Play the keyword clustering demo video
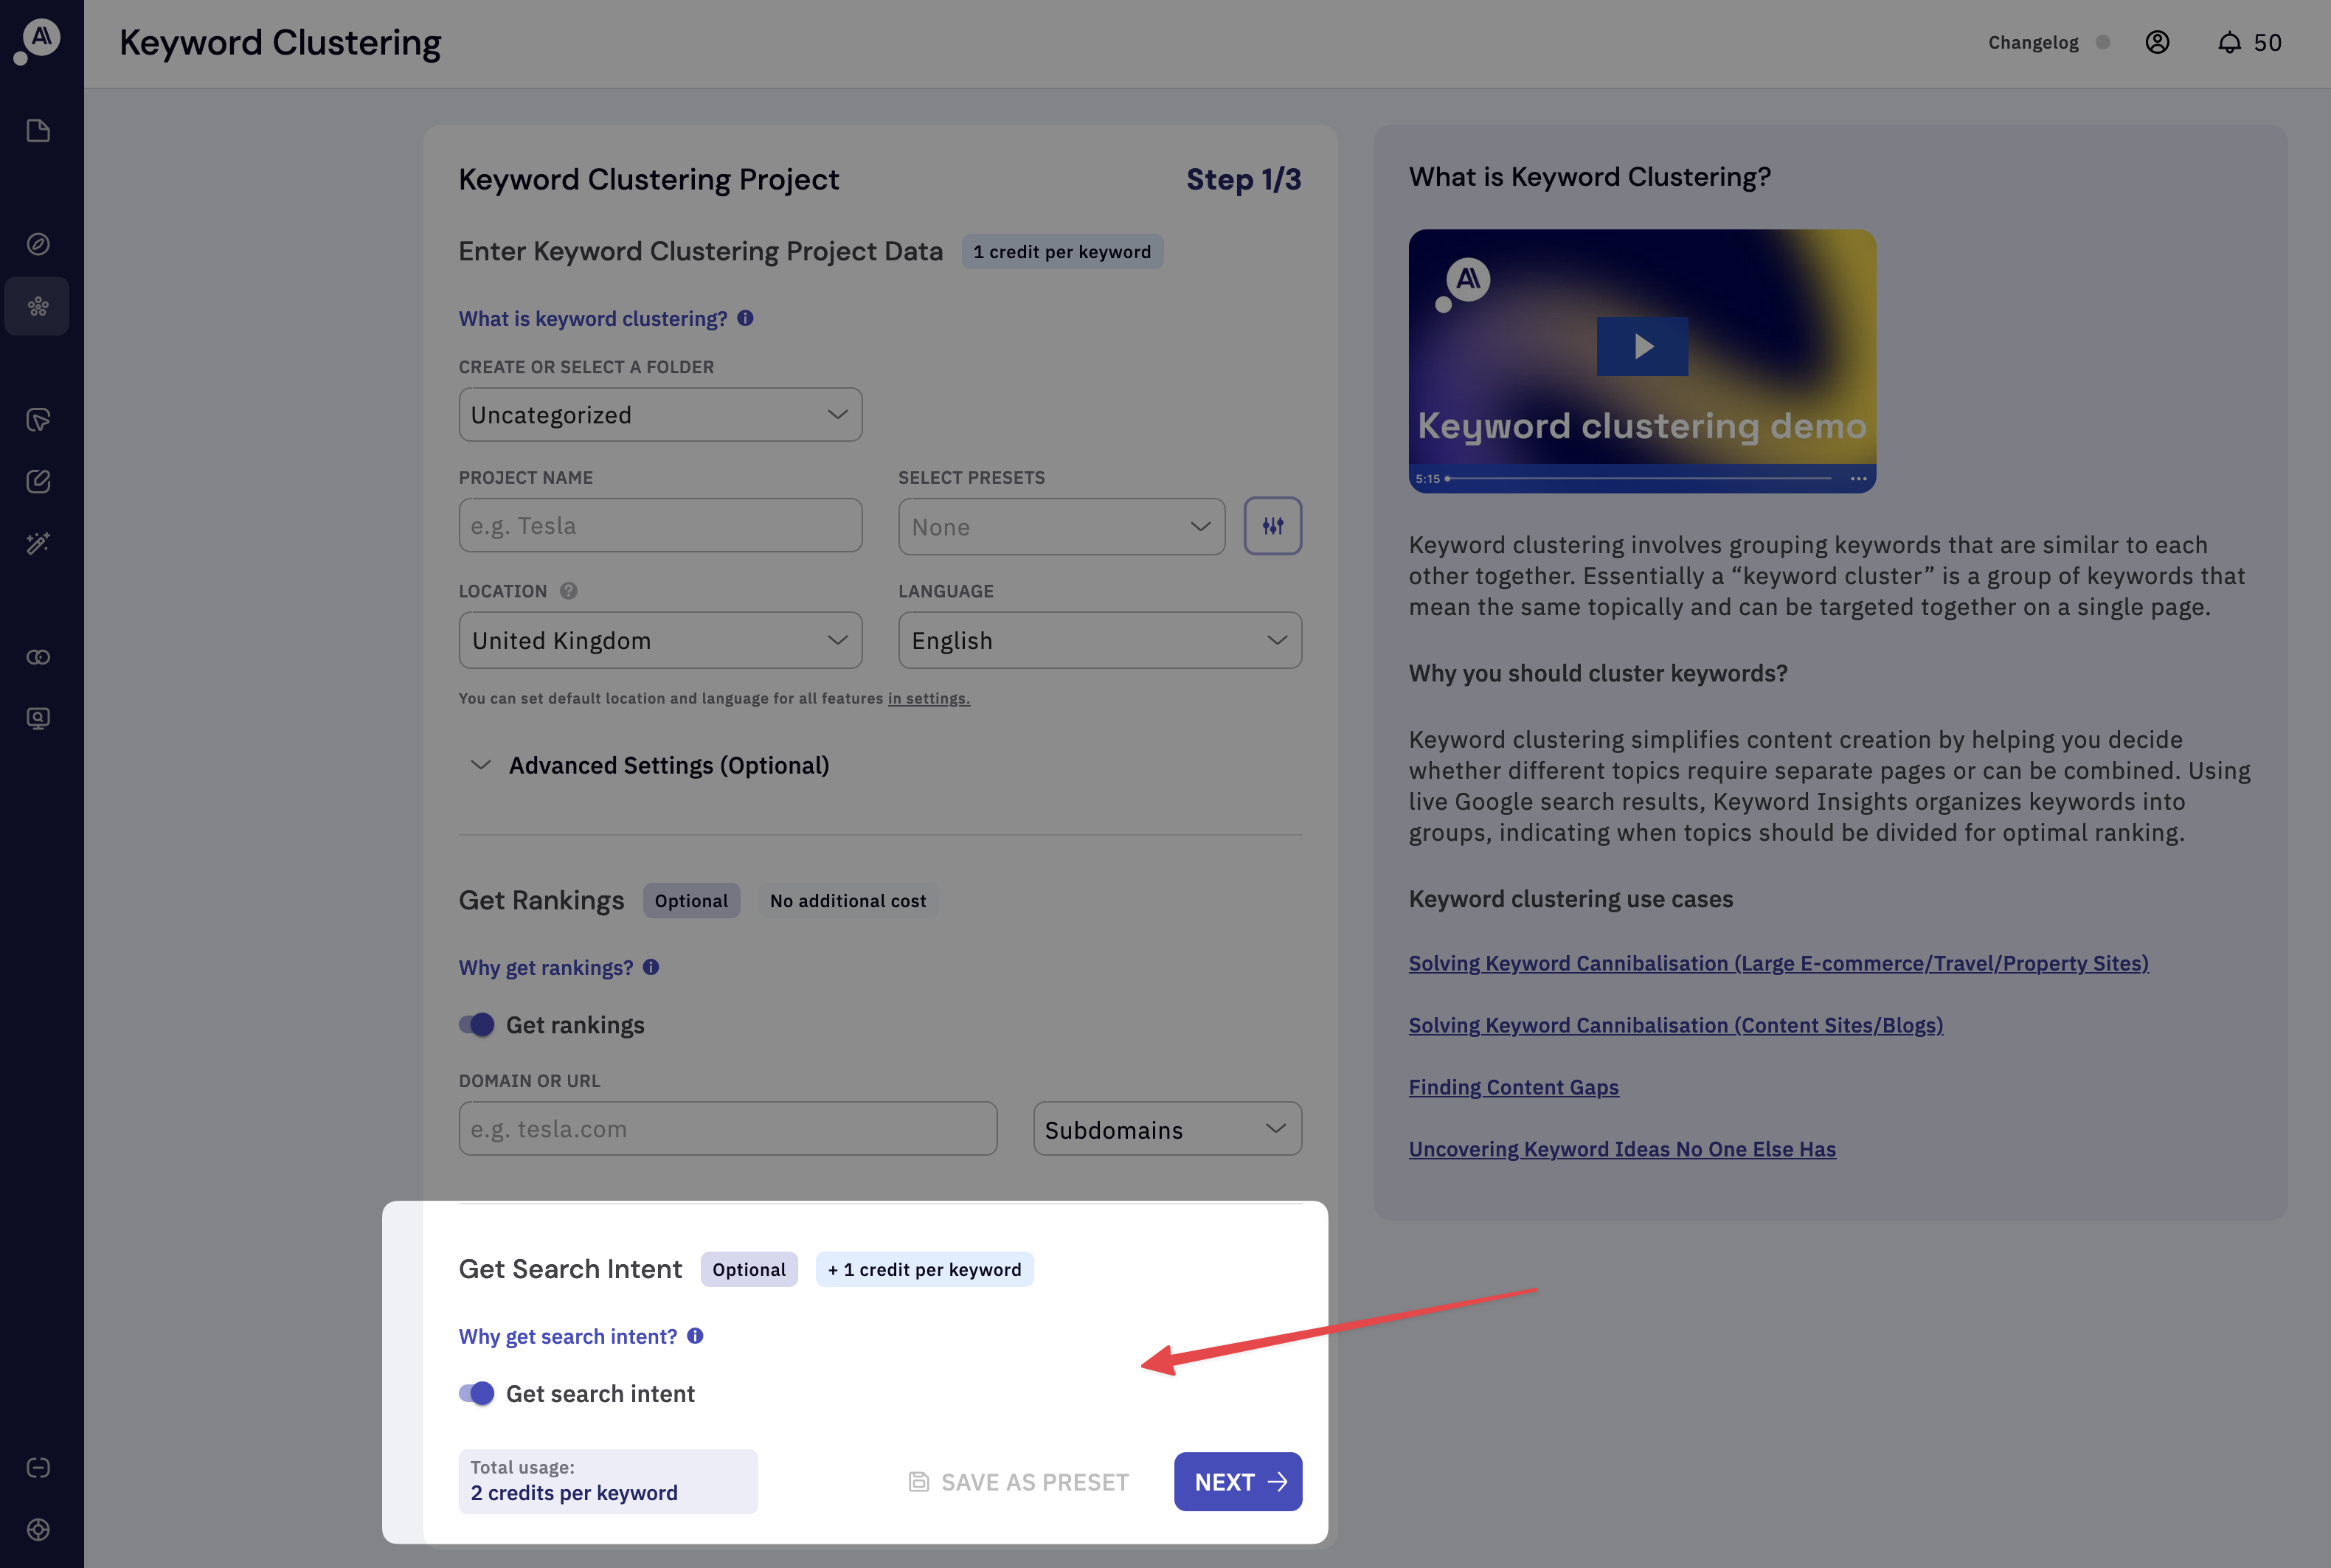 pos(1642,347)
